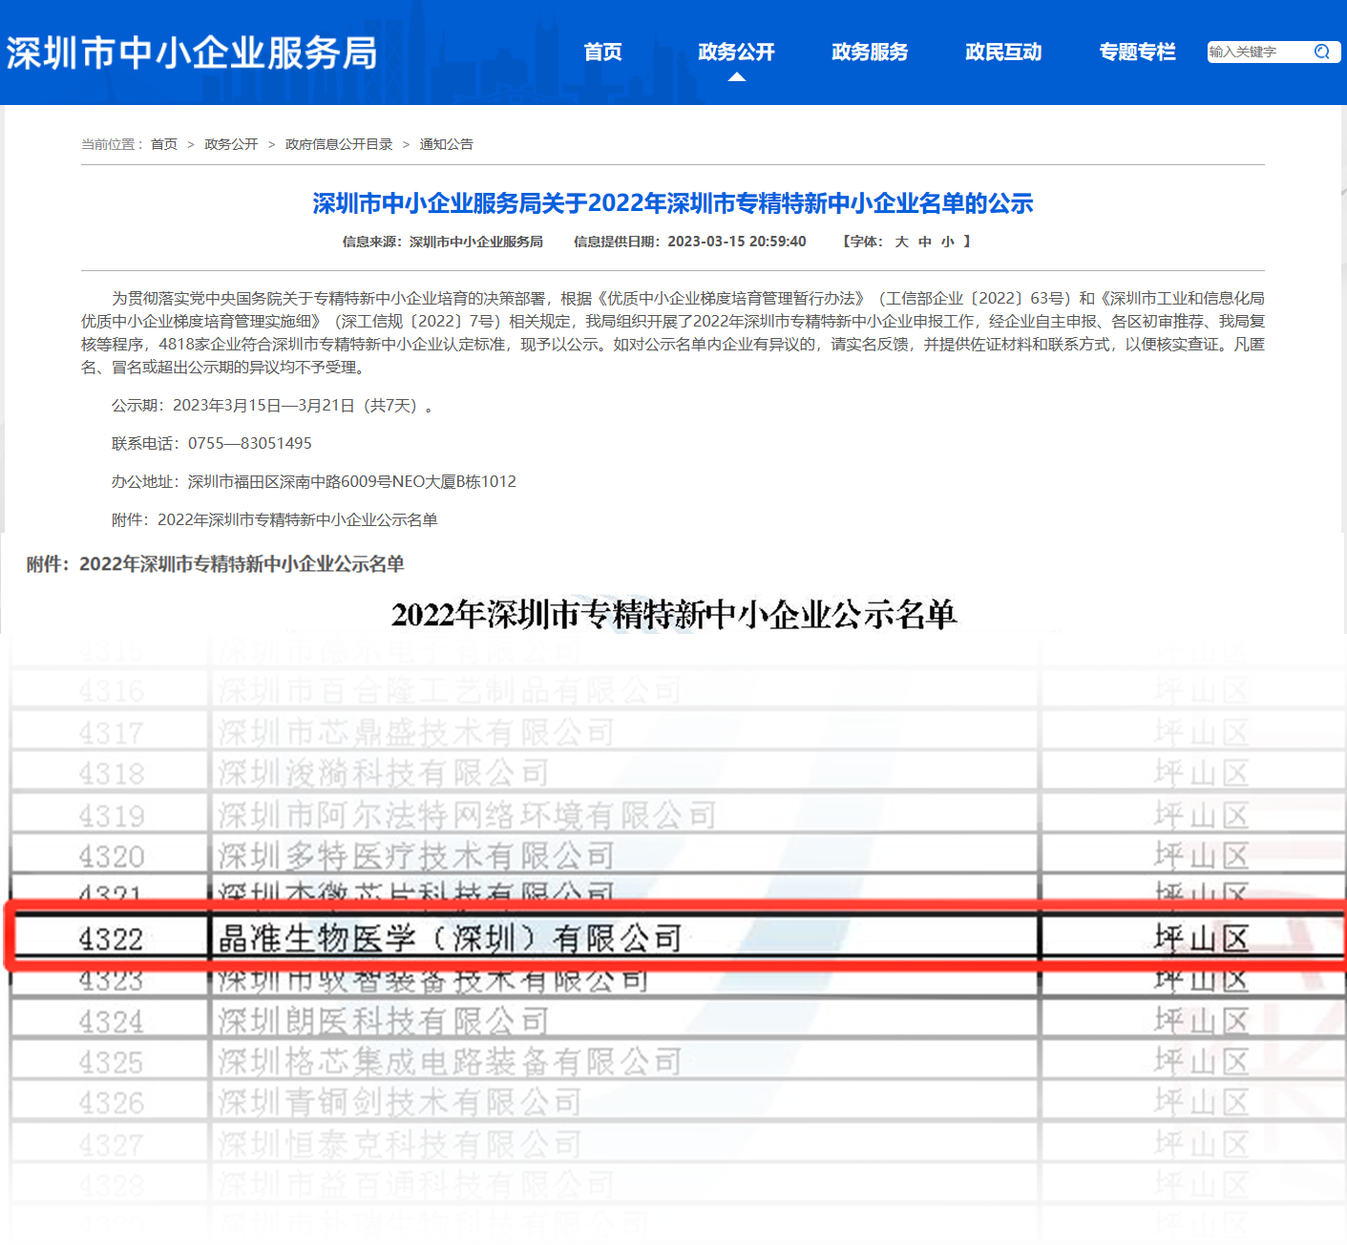
Task: Select row number 4325 cell
Action: [111, 1062]
